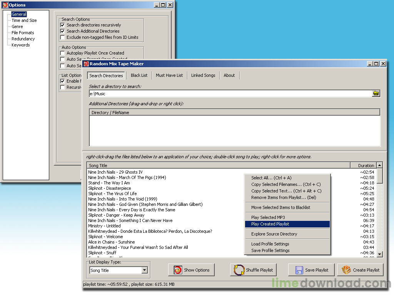Open the Linked Songs tab
394x295 pixels.
tap(203, 75)
